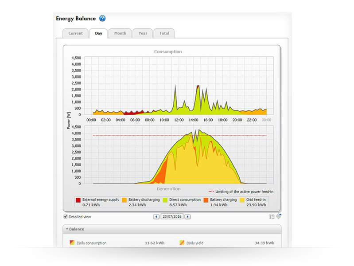Go to previous day with left arrow
Screen dimensions: 354x266
156,217
